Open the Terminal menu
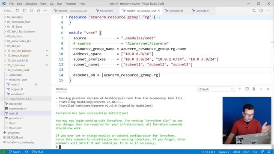The width and height of the screenshot is (274, 154). [x=71, y=3]
